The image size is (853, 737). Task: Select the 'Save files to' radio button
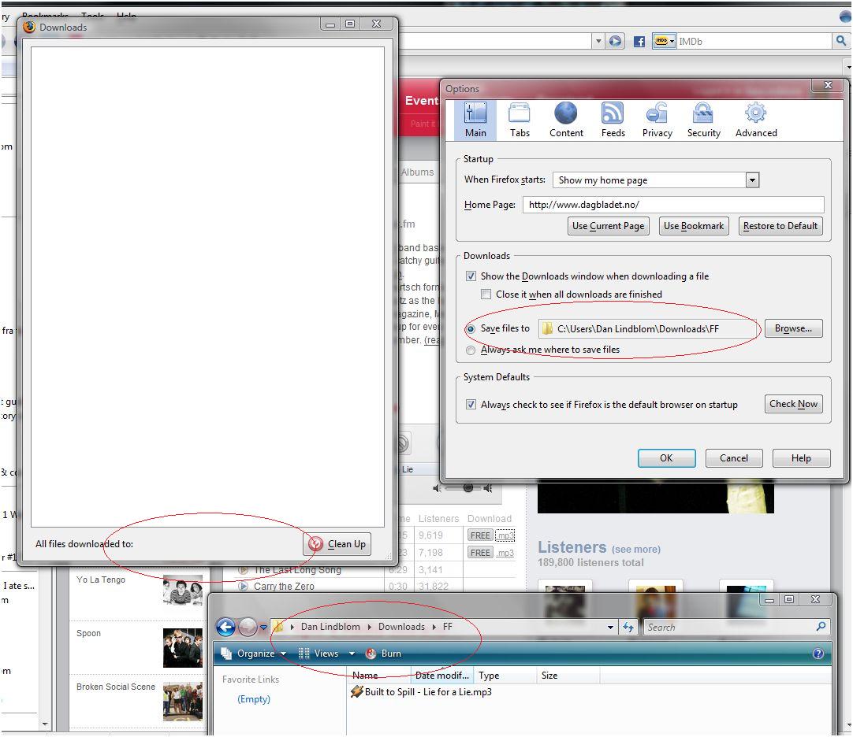pyautogui.click(x=471, y=329)
